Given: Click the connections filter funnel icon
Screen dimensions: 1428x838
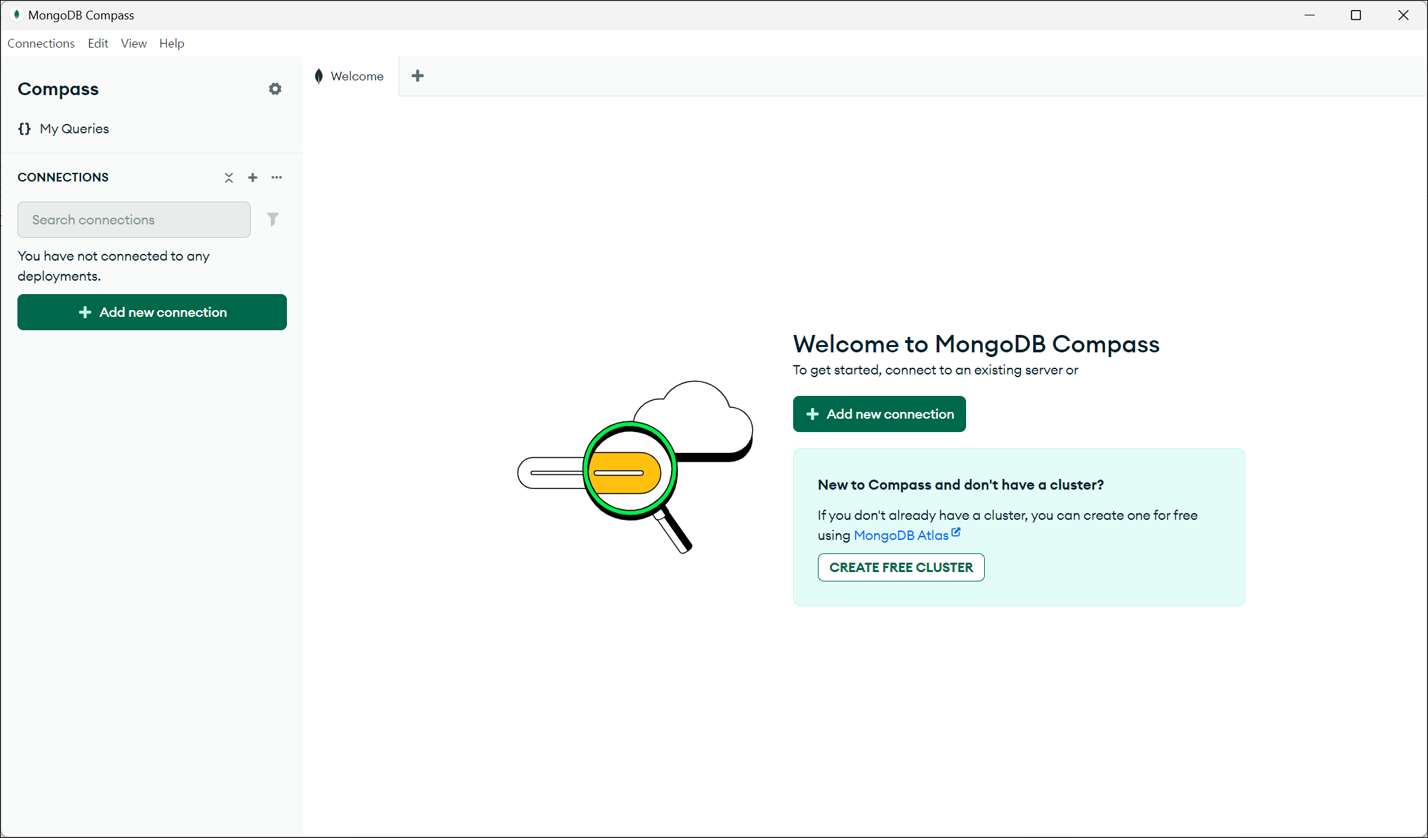Looking at the screenshot, I should click(272, 220).
